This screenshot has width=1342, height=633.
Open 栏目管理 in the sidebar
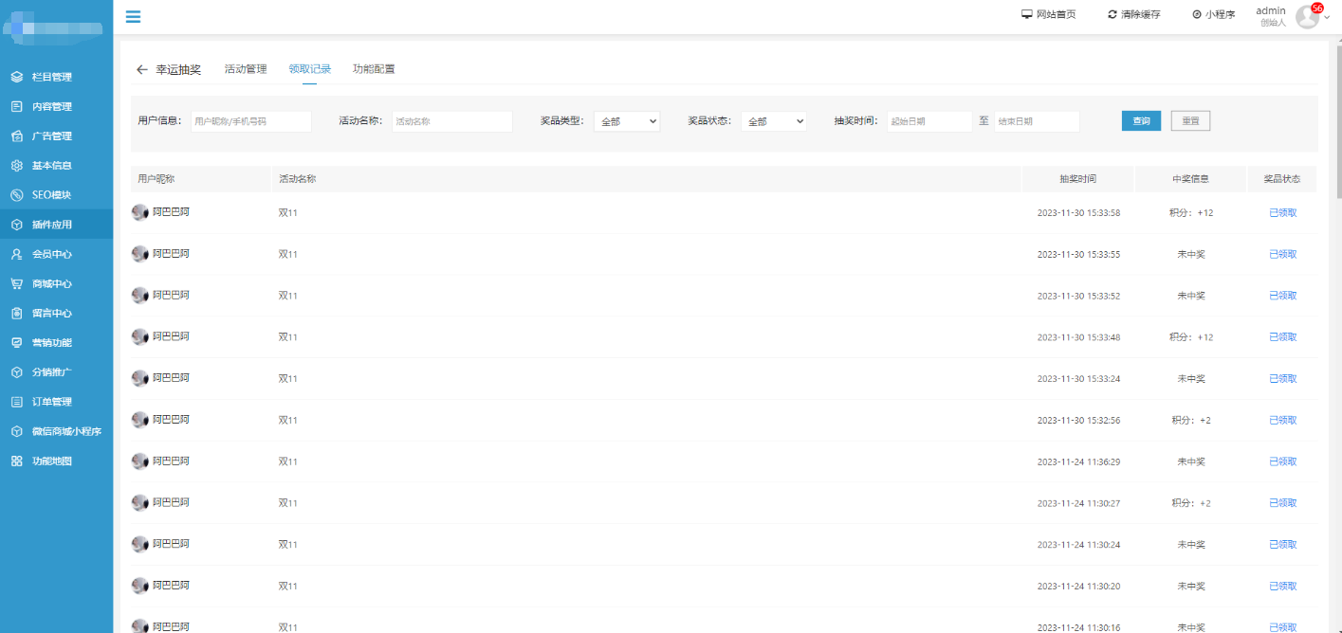coord(52,77)
